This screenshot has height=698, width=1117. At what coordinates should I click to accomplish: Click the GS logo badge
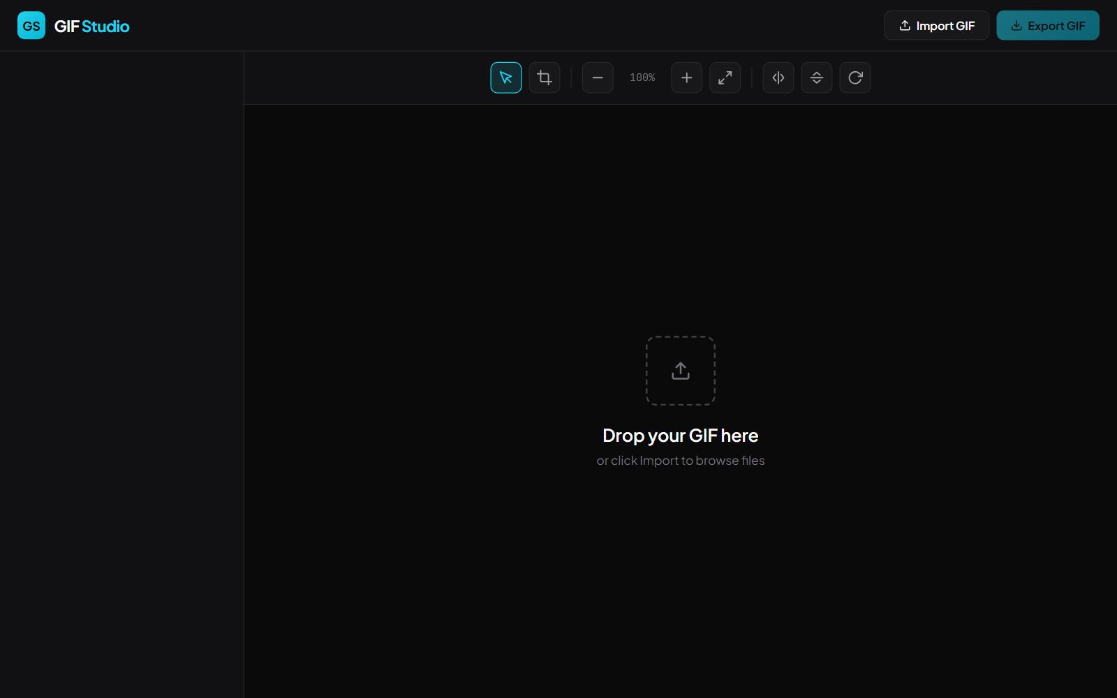coord(31,26)
